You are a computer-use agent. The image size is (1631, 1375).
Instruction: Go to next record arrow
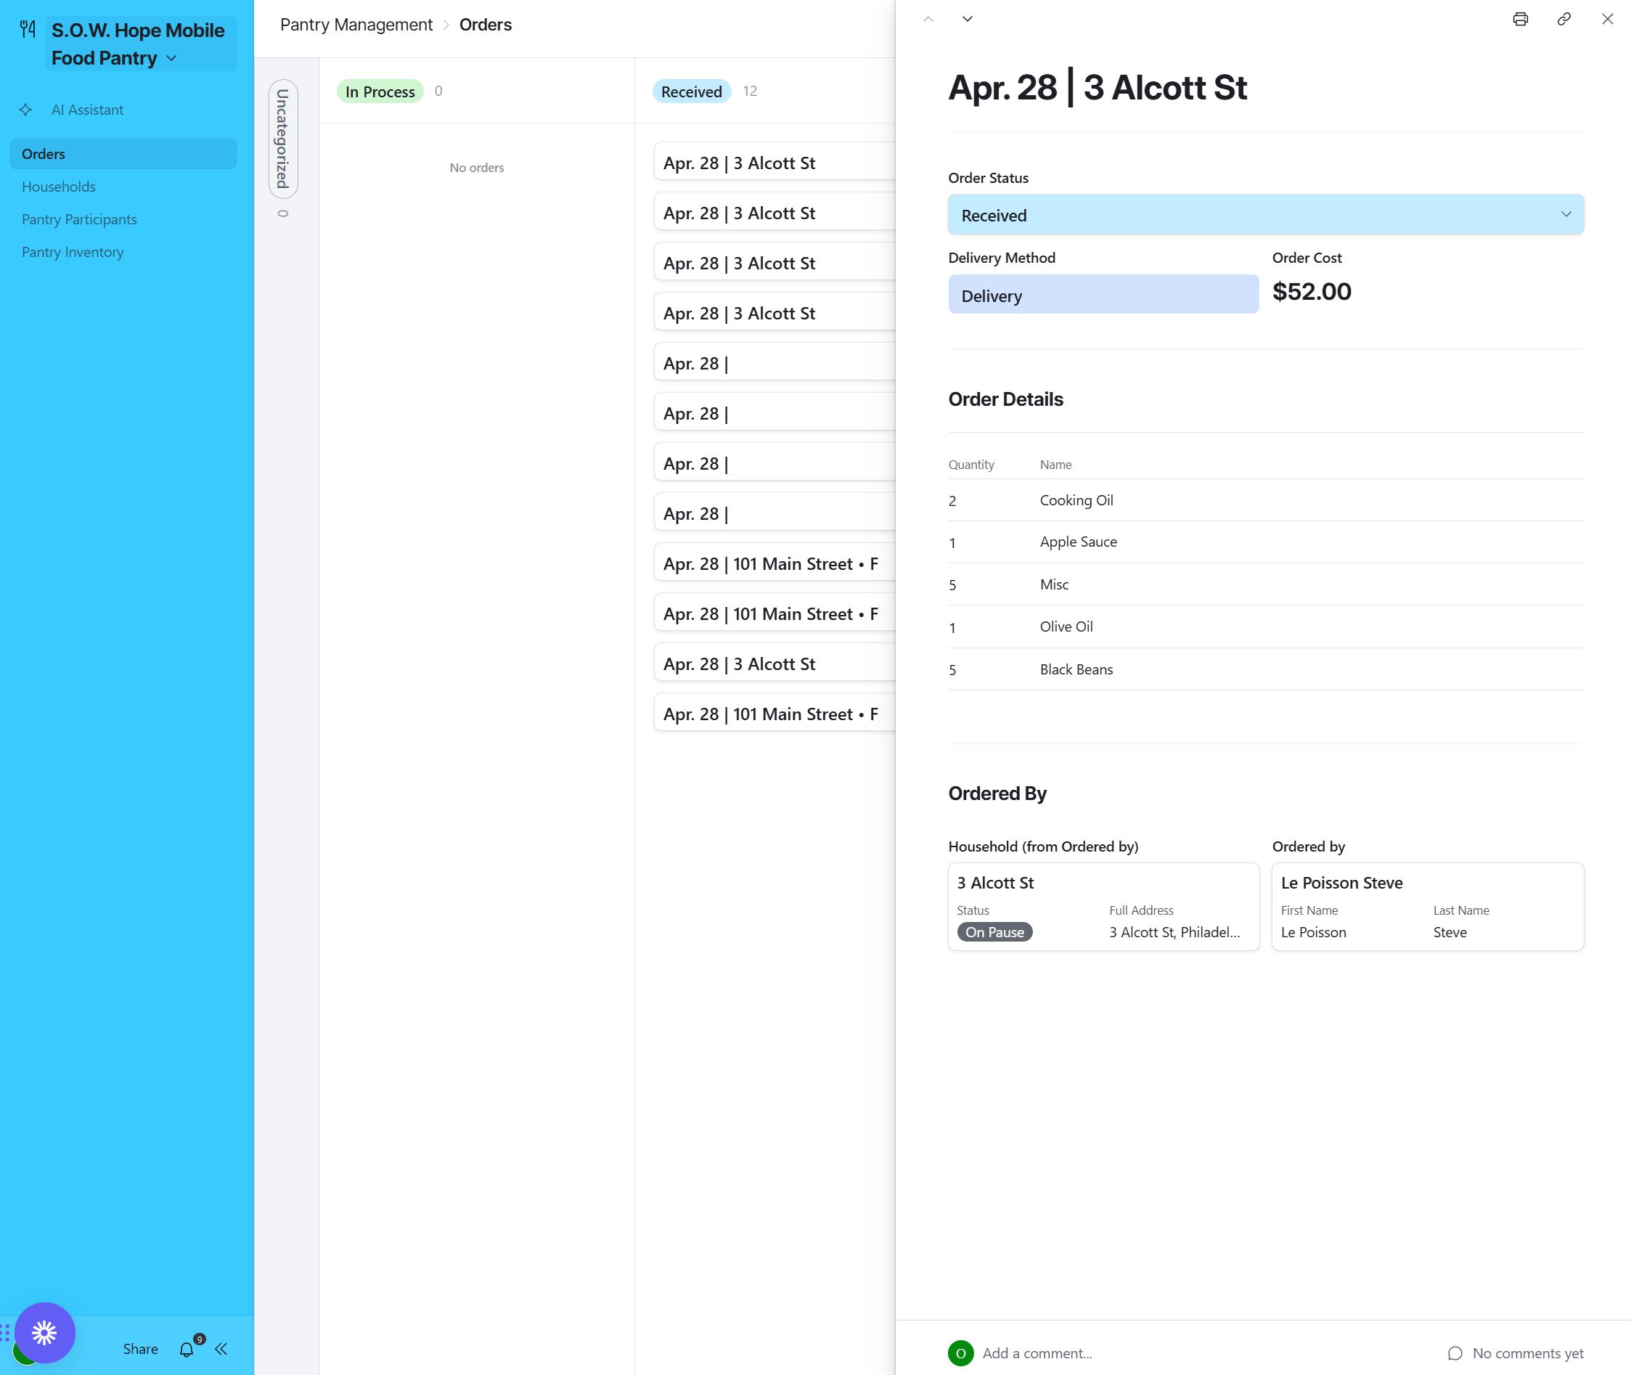click(967, 20)
